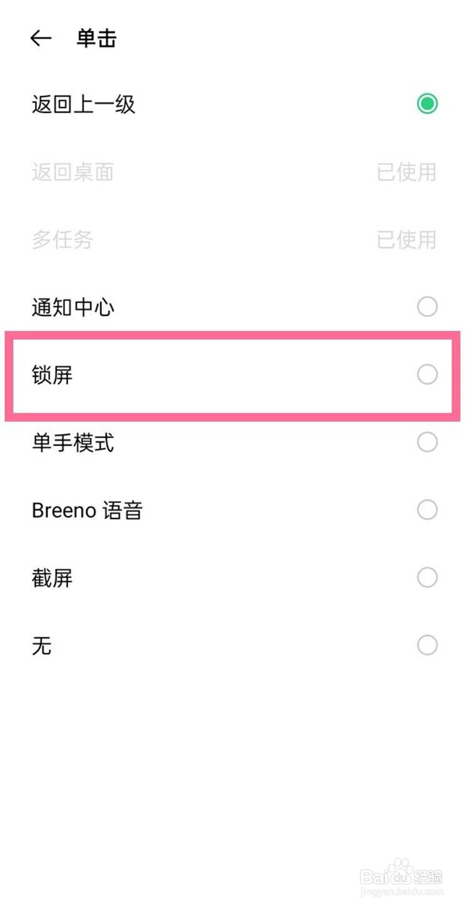This screenshot has width=469, height=908.
Task: Select the 通知中心 radio button
Action: [427, 307]
